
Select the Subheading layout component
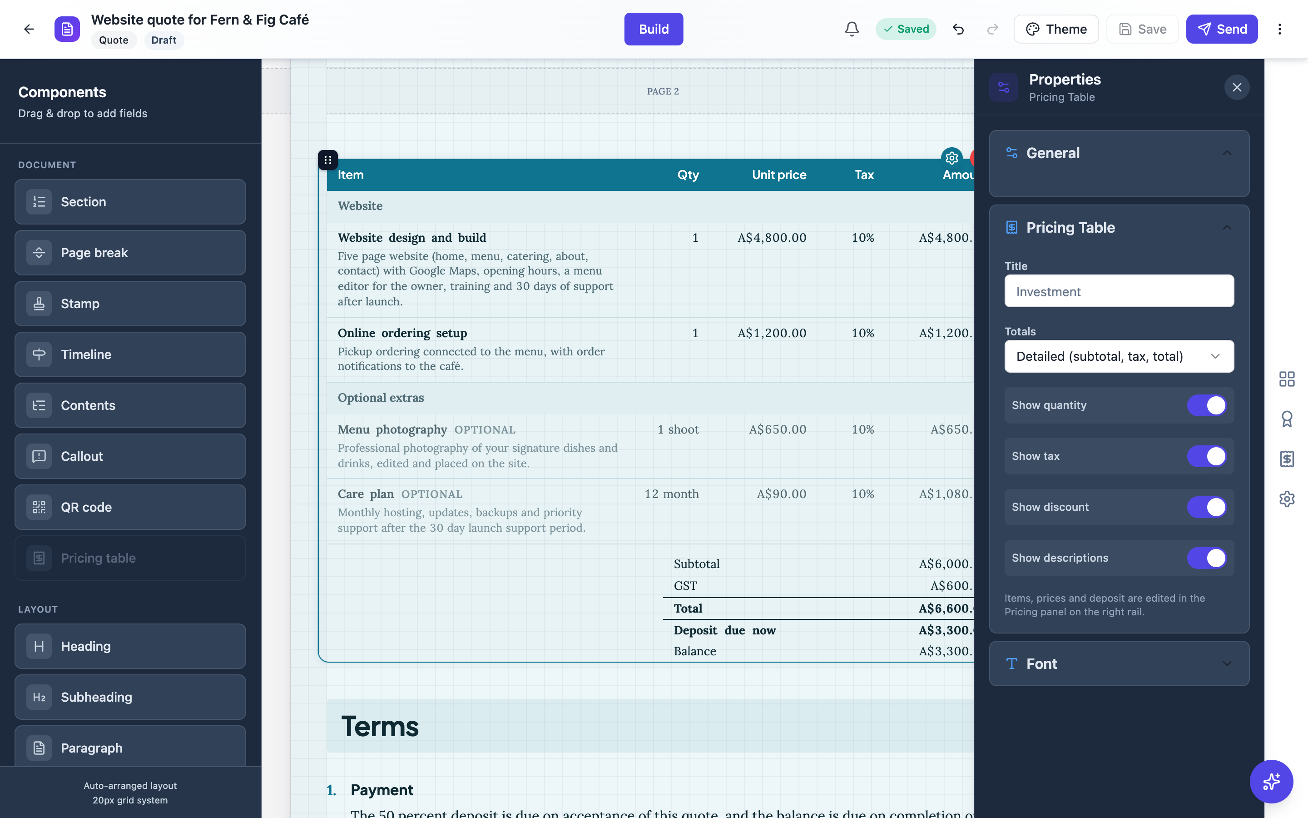pyautogui.click(x=130, y=697)
